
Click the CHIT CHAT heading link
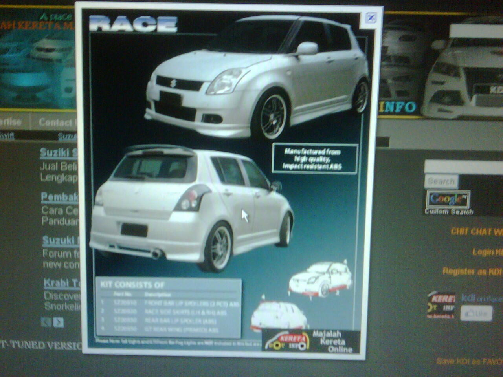(x=477, y=232)
